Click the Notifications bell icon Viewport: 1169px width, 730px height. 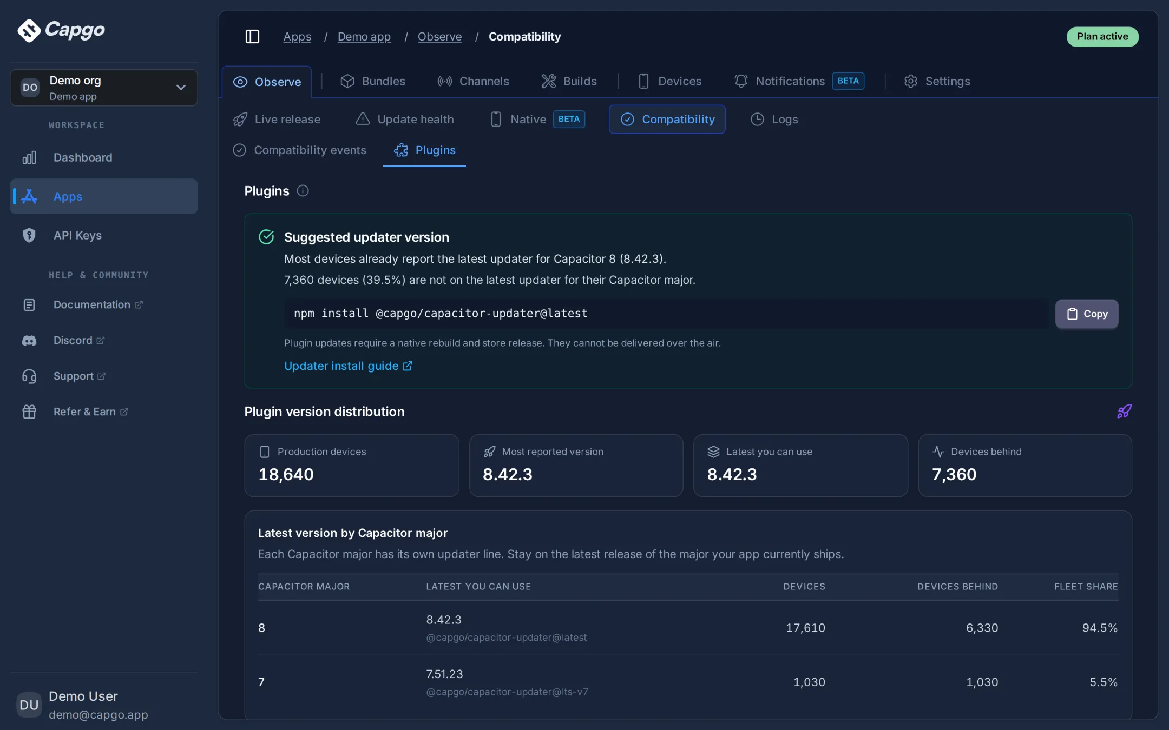pyautogui.click(x=741, y=81)
